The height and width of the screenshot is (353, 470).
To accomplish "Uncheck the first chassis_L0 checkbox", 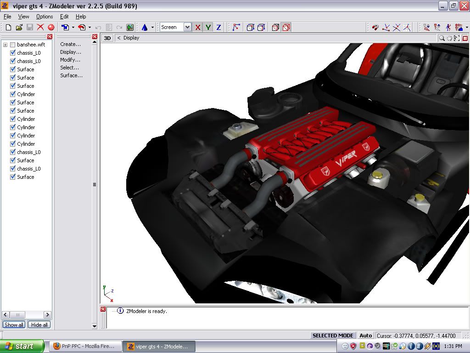I will 13,53.
